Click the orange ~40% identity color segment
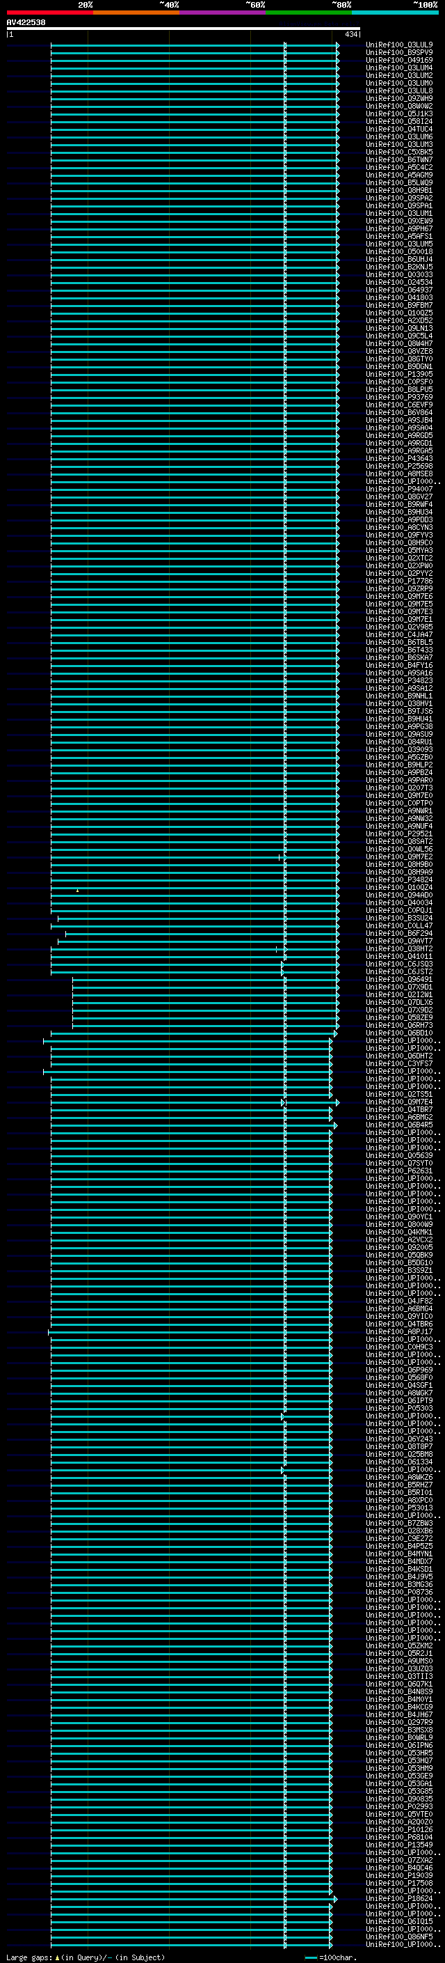This screenshot has width=445, height=1963. pos(136,13)
